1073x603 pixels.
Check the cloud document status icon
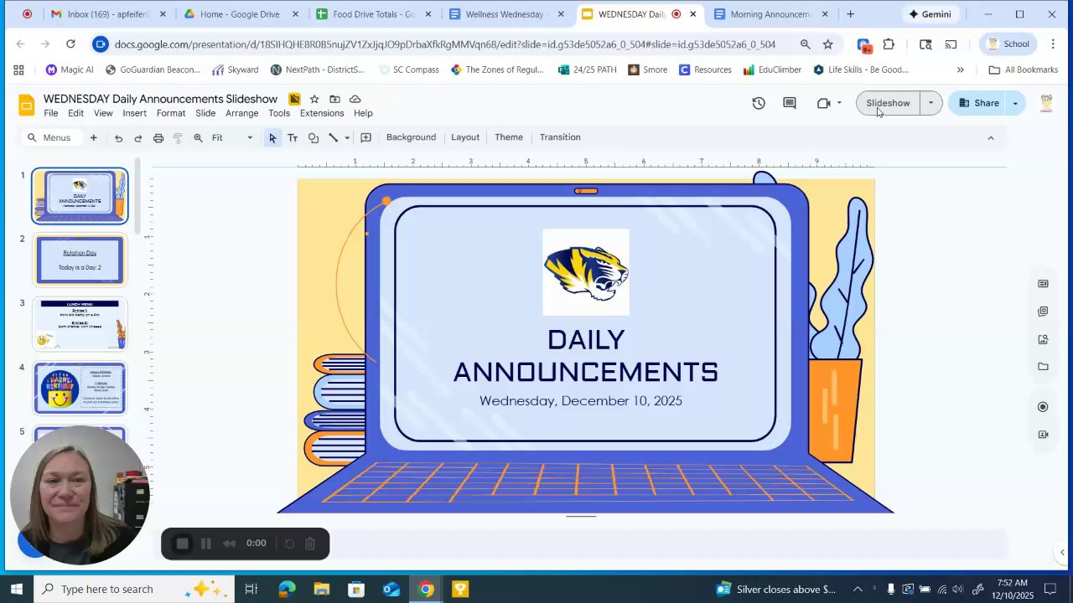[x=355, y=99]
